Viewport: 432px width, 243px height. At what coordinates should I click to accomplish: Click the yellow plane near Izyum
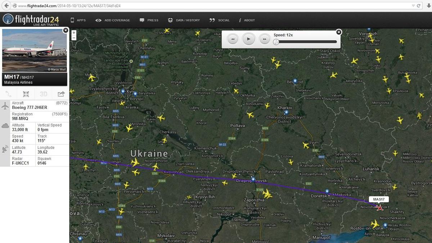point(306,145)
